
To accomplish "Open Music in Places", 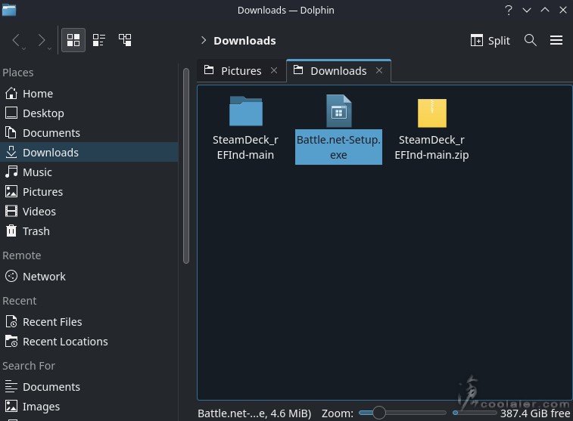I will coord(89,172).
